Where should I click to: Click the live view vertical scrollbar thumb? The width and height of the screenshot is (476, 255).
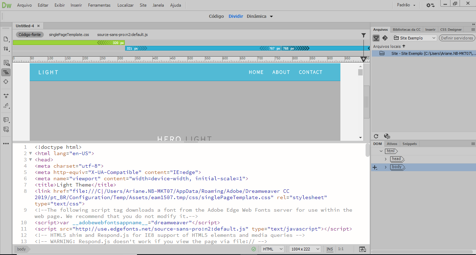361,72
